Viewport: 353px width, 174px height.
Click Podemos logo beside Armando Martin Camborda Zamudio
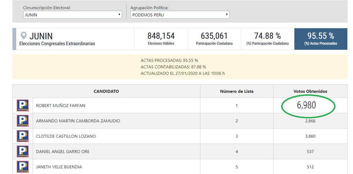pyautogui.click(x=22, y=121)
